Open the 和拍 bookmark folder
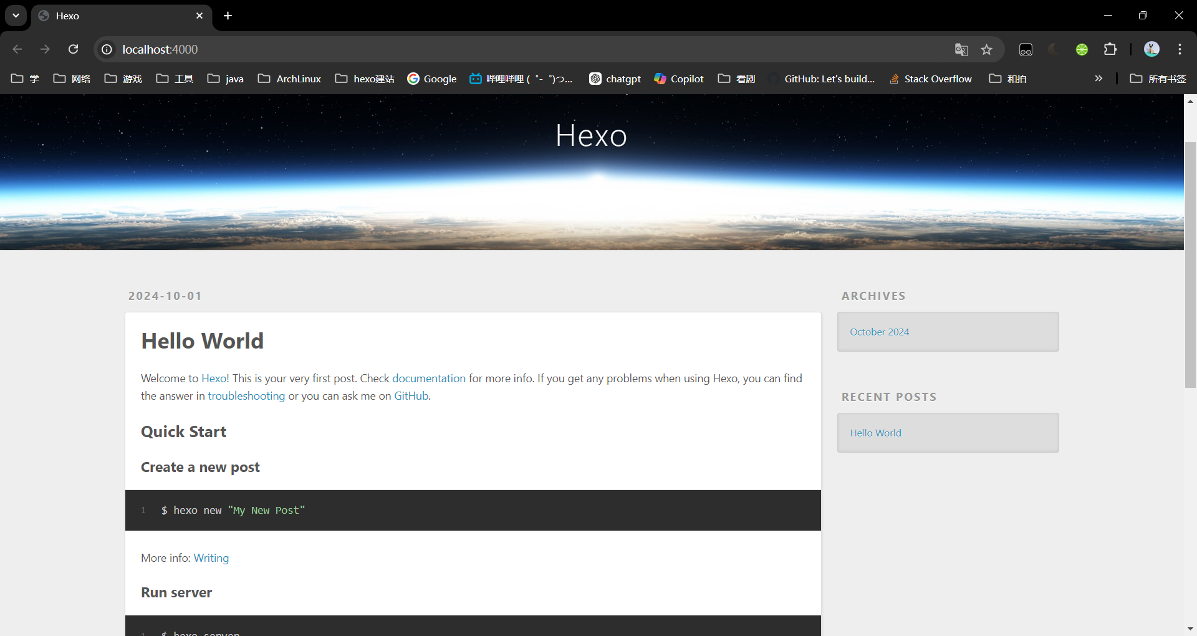 [1008, 79]
